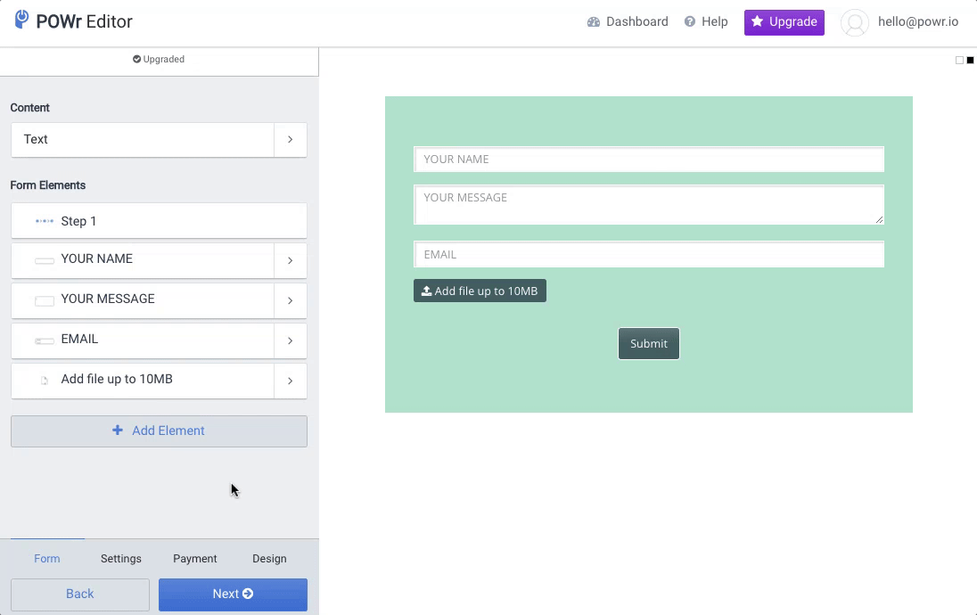
Task: Click the YOUR MESSAGE textarea icon
Action: click(45, 301)
